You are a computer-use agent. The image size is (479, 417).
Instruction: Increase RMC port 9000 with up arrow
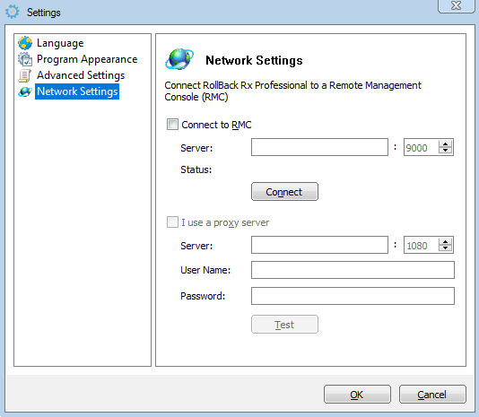tap(445, 143)
